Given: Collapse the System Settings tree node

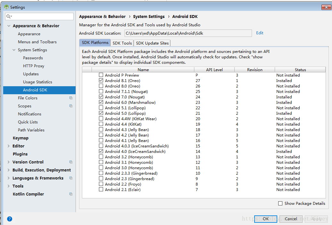Looking at the screenshot, I should (14, 50).
